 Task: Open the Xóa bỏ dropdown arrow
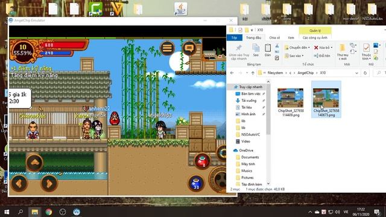click(331, 48)
